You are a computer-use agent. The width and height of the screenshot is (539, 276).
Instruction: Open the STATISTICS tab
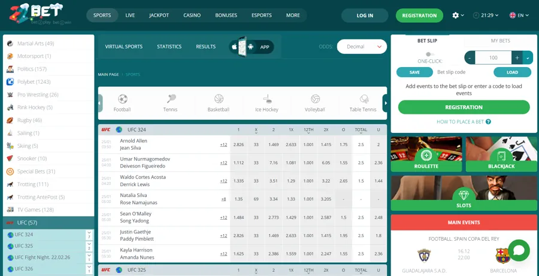pyautogui.click(x=169, y=47)
